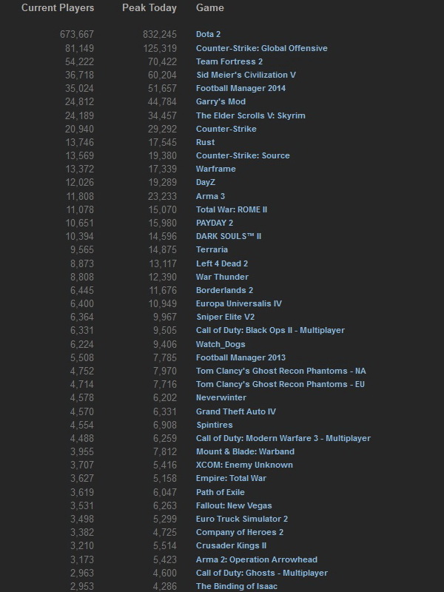Screen dimensions: 444x592
Task: Click the Rust game link
Action: (205, 142)
